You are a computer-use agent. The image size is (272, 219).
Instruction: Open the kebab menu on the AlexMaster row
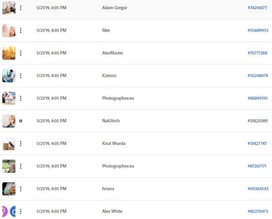point(21,53)
